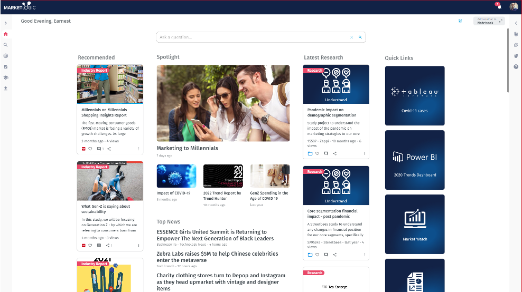
Task: Share the Millennials Shopping Insights Report
Action: click(x=109, y=149)
